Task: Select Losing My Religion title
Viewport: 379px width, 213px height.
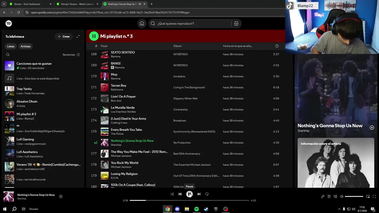Action: click(x=124, y=174)
